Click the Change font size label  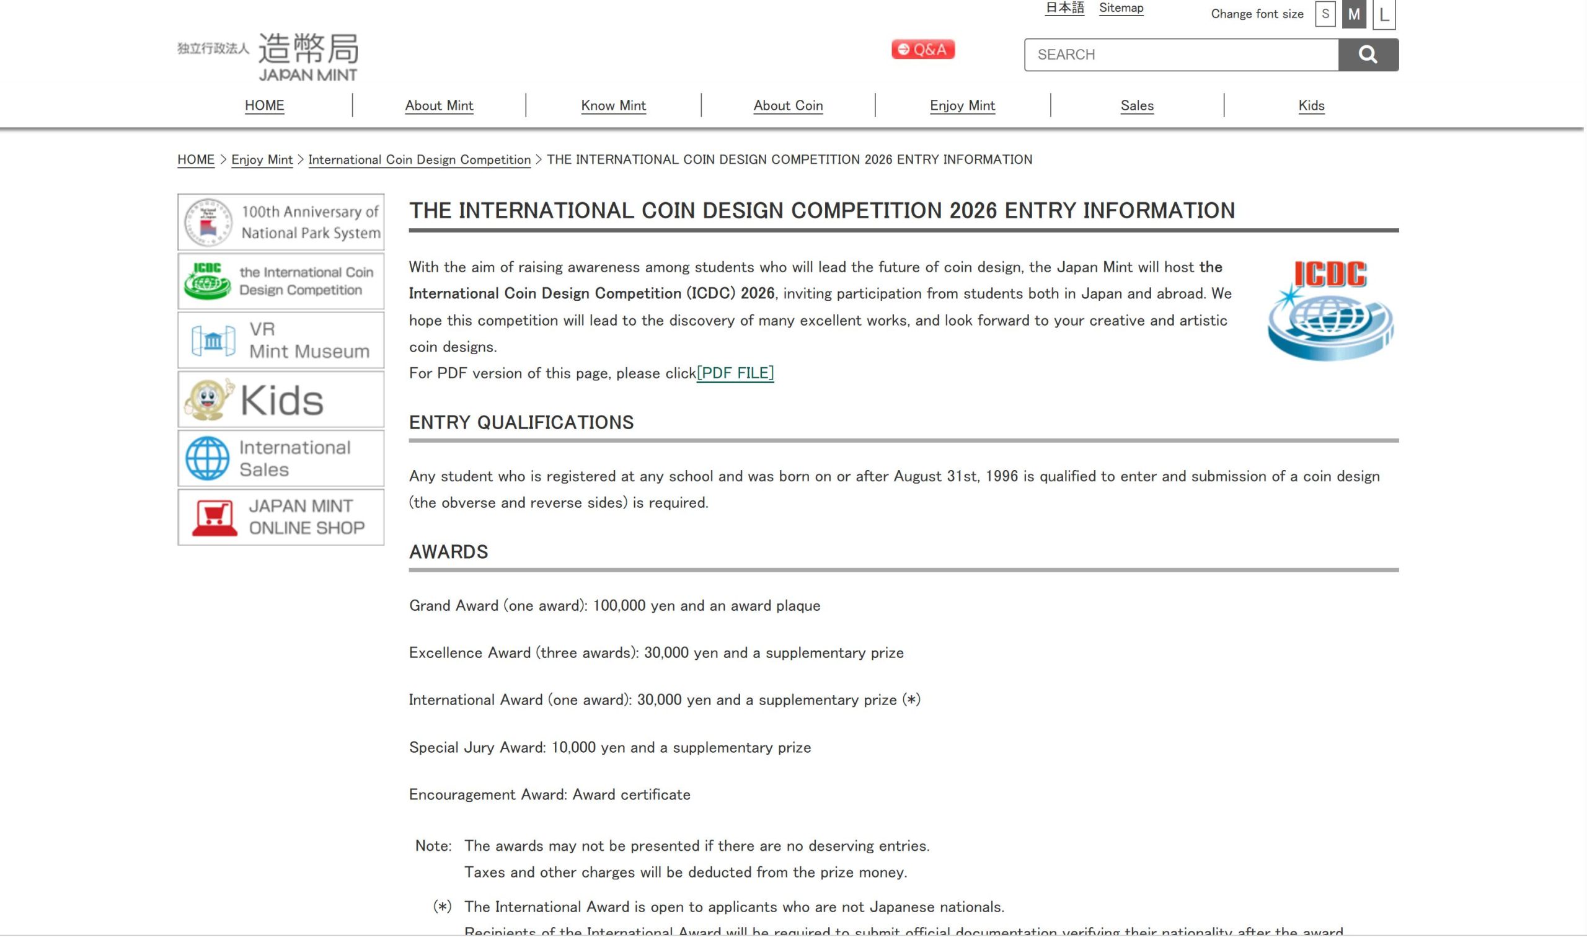(1257, 14)
